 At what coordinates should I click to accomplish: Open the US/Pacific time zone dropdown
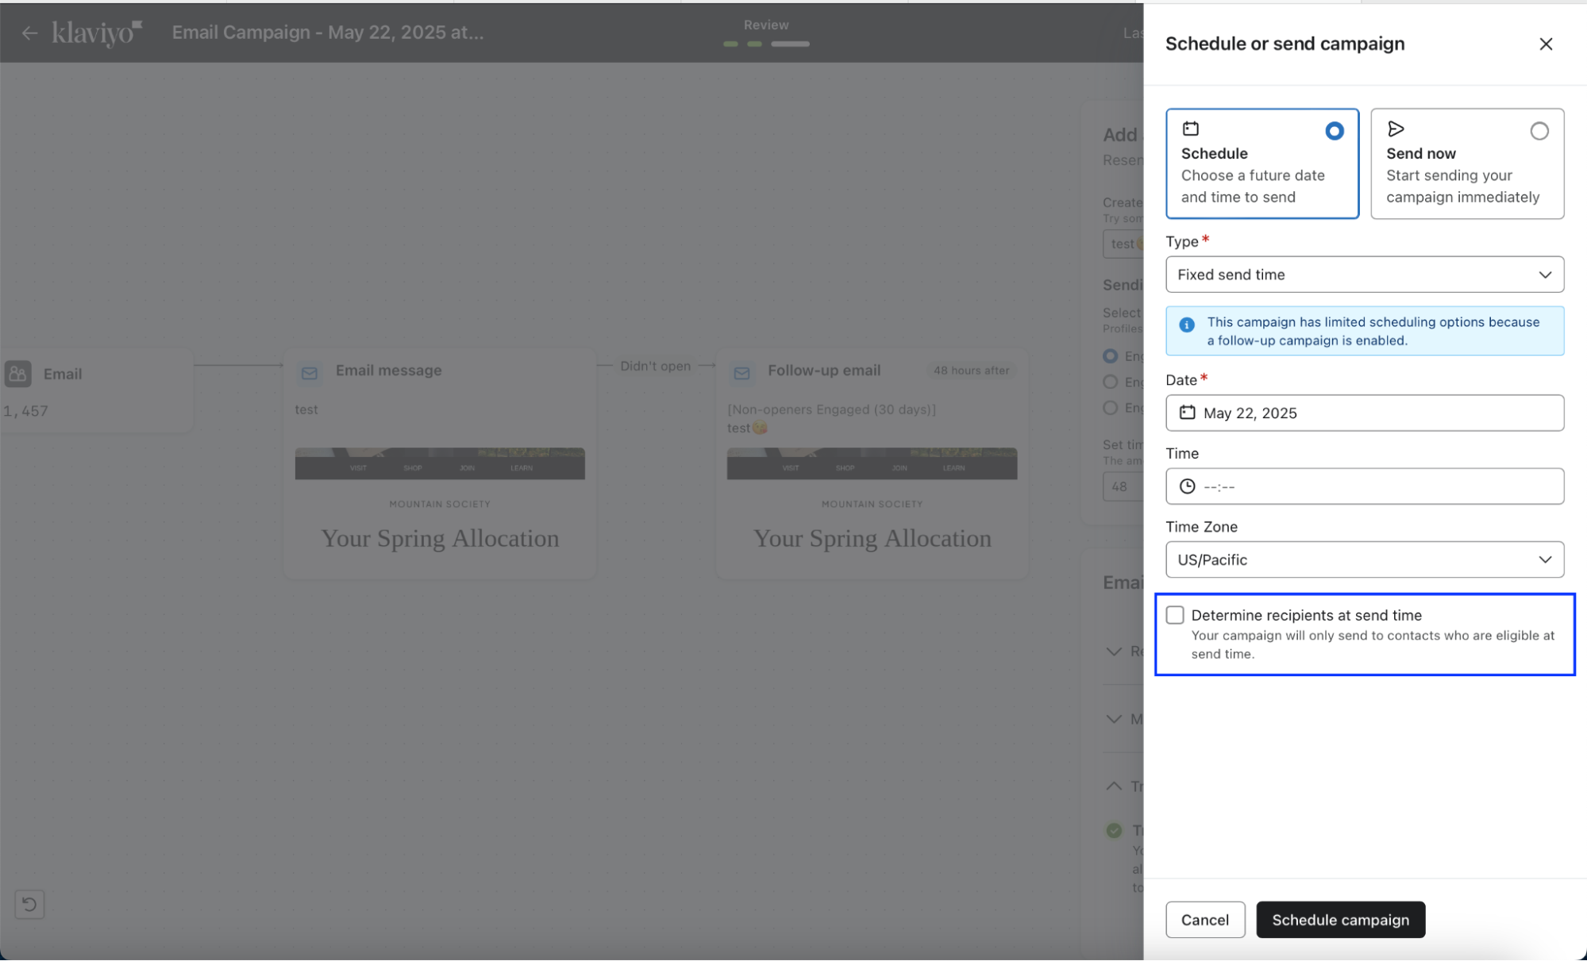pyautogui.click(x=1364, y=559)
